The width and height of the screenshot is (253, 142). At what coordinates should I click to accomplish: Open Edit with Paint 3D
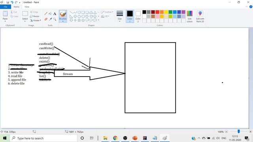(x=200, y=17)
